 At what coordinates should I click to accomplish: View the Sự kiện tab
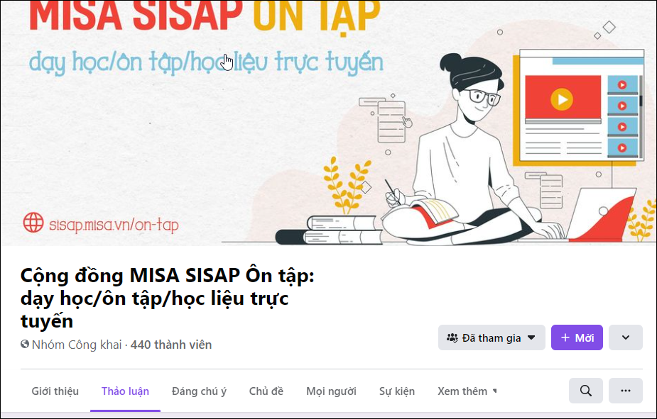pyautogui.click(x=397, y=391)
